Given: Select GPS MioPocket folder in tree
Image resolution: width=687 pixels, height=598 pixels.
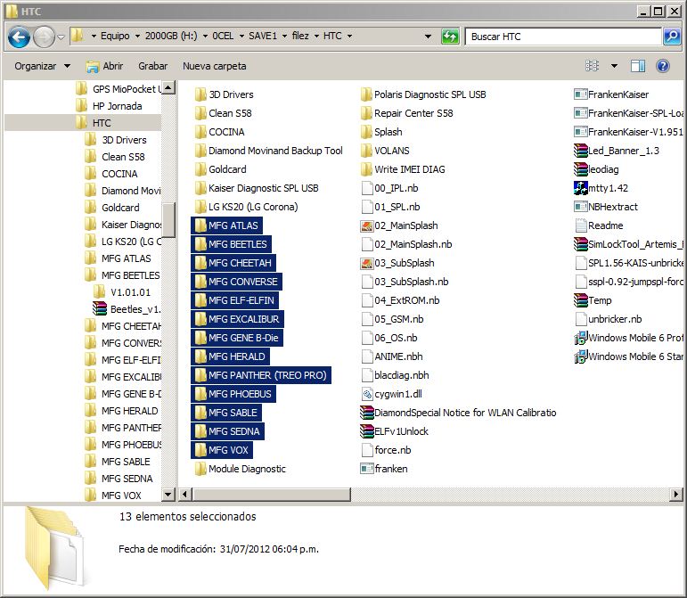Looking at the screenshot, I should coord(119,89).
